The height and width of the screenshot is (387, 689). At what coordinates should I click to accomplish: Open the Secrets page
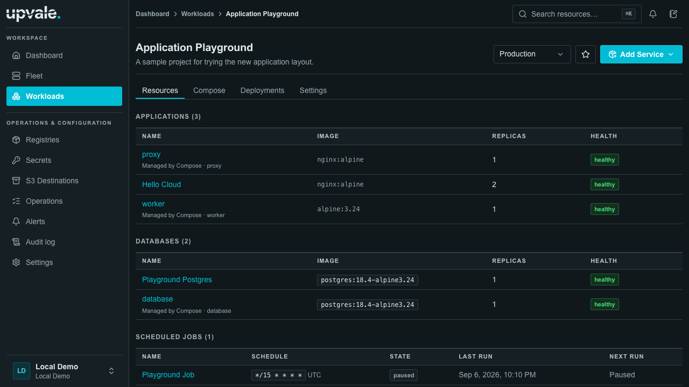[x=64, y=160]
